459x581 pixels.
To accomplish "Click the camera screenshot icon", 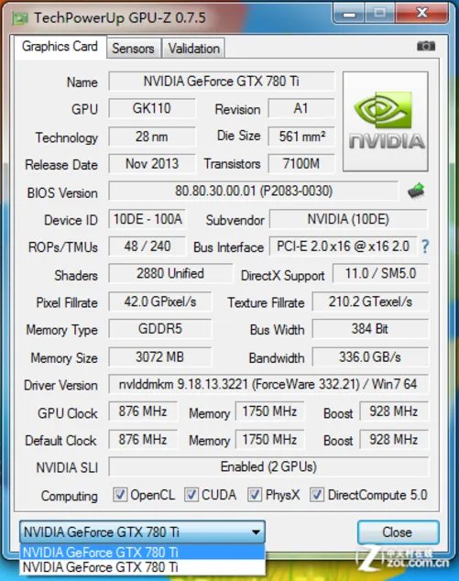I will [x=426, y=46].
